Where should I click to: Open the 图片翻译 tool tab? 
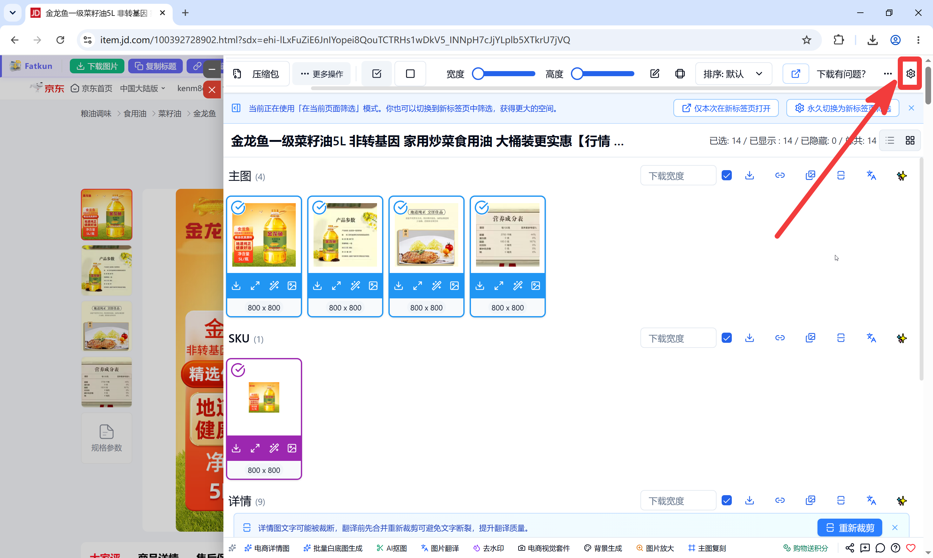[x=440, y=548]
